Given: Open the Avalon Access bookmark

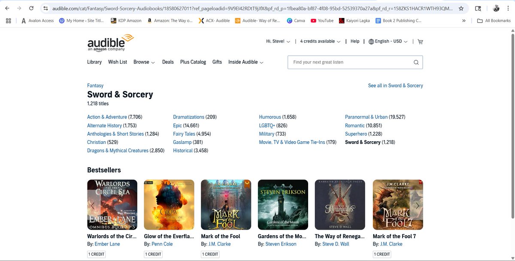Looking at the screenshot, I should tap(37, 20).
